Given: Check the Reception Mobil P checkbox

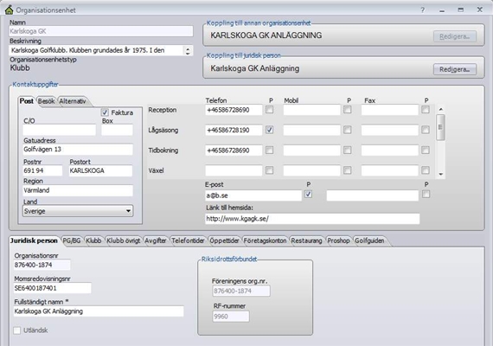Looking at the screenshot, I should coord(348,110).
